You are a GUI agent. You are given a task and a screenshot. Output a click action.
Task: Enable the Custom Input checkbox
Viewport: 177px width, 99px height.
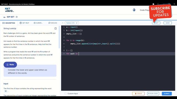coord(66,94)
